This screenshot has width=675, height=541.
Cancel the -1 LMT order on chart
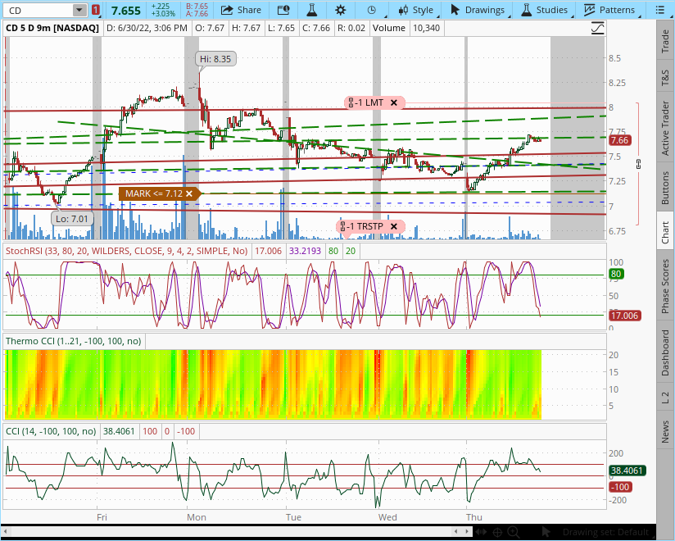click(394, 102)
